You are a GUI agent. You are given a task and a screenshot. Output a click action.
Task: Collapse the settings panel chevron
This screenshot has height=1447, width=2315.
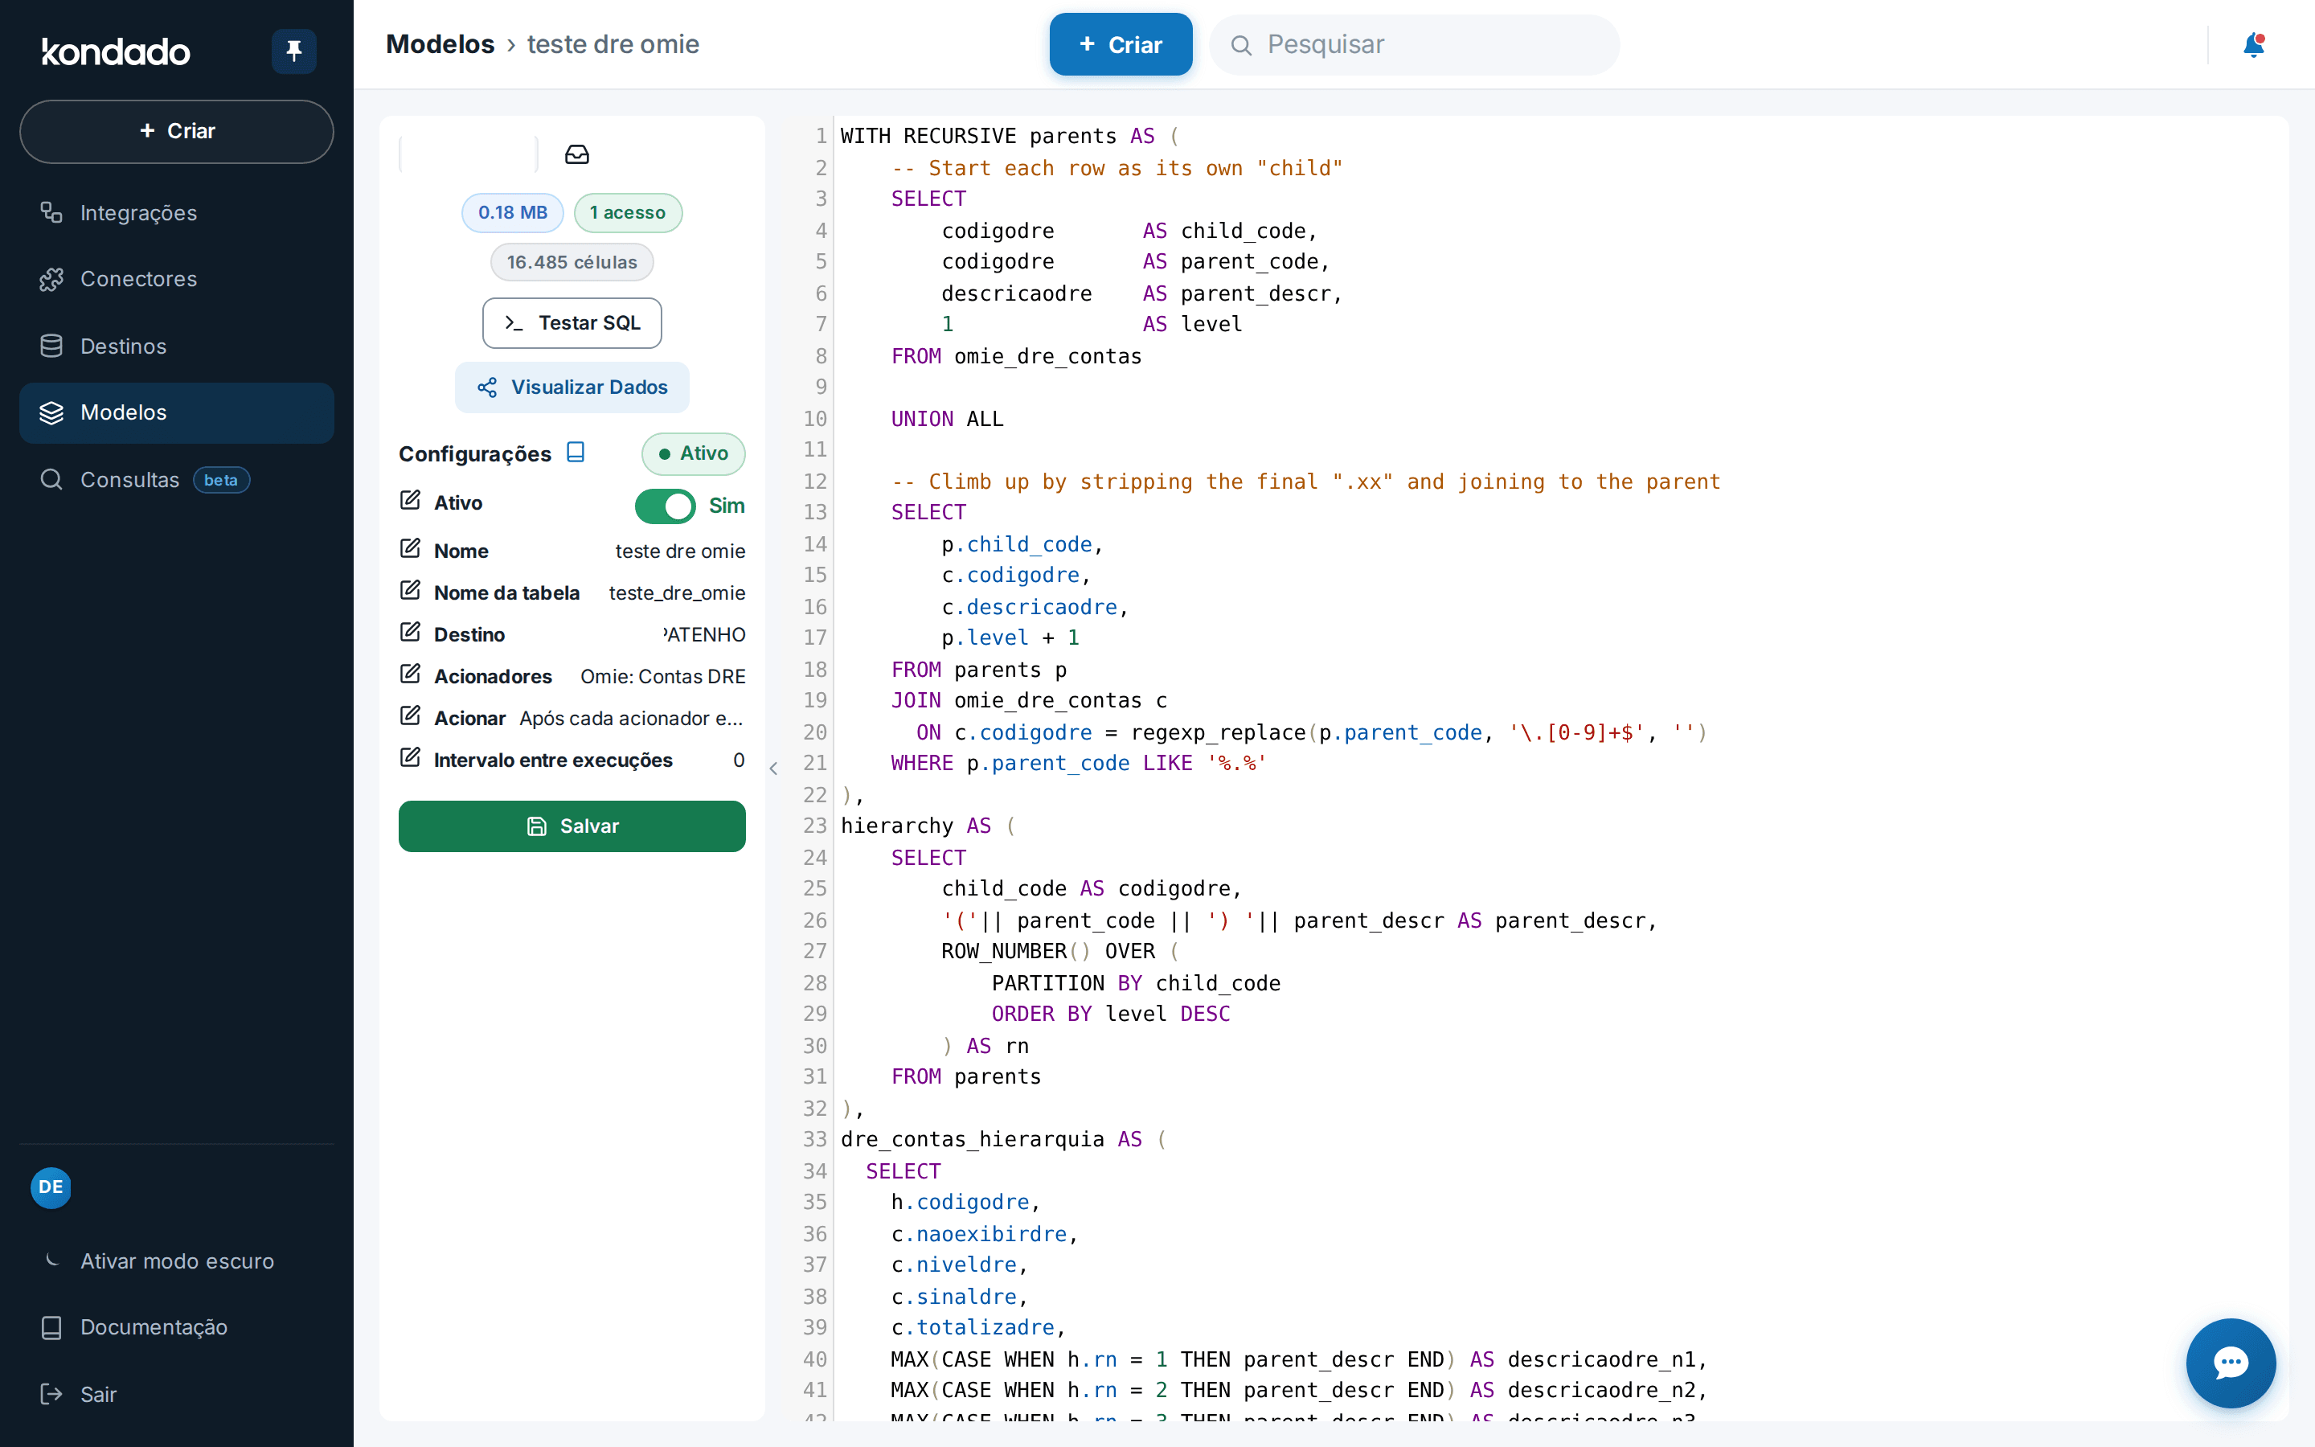coord(773,769)
